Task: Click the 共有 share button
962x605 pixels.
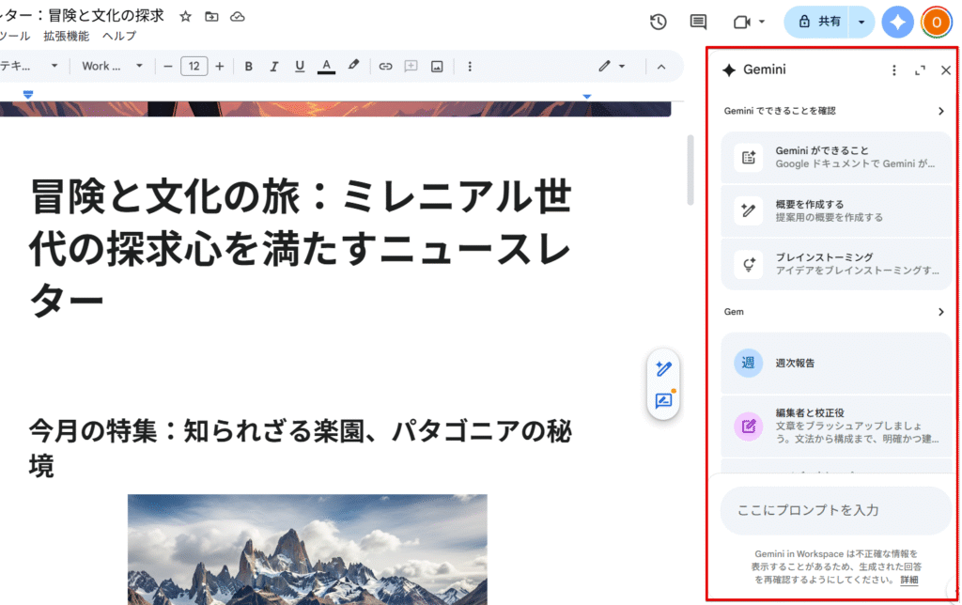Action: [817, 22]
